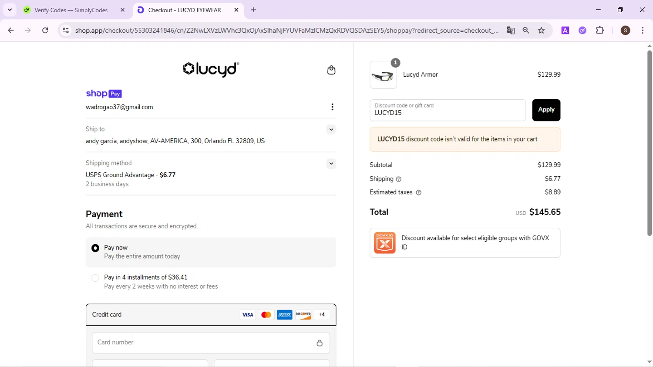
Task: Open the tab search dropdown arrow
Action: (10, 10)
